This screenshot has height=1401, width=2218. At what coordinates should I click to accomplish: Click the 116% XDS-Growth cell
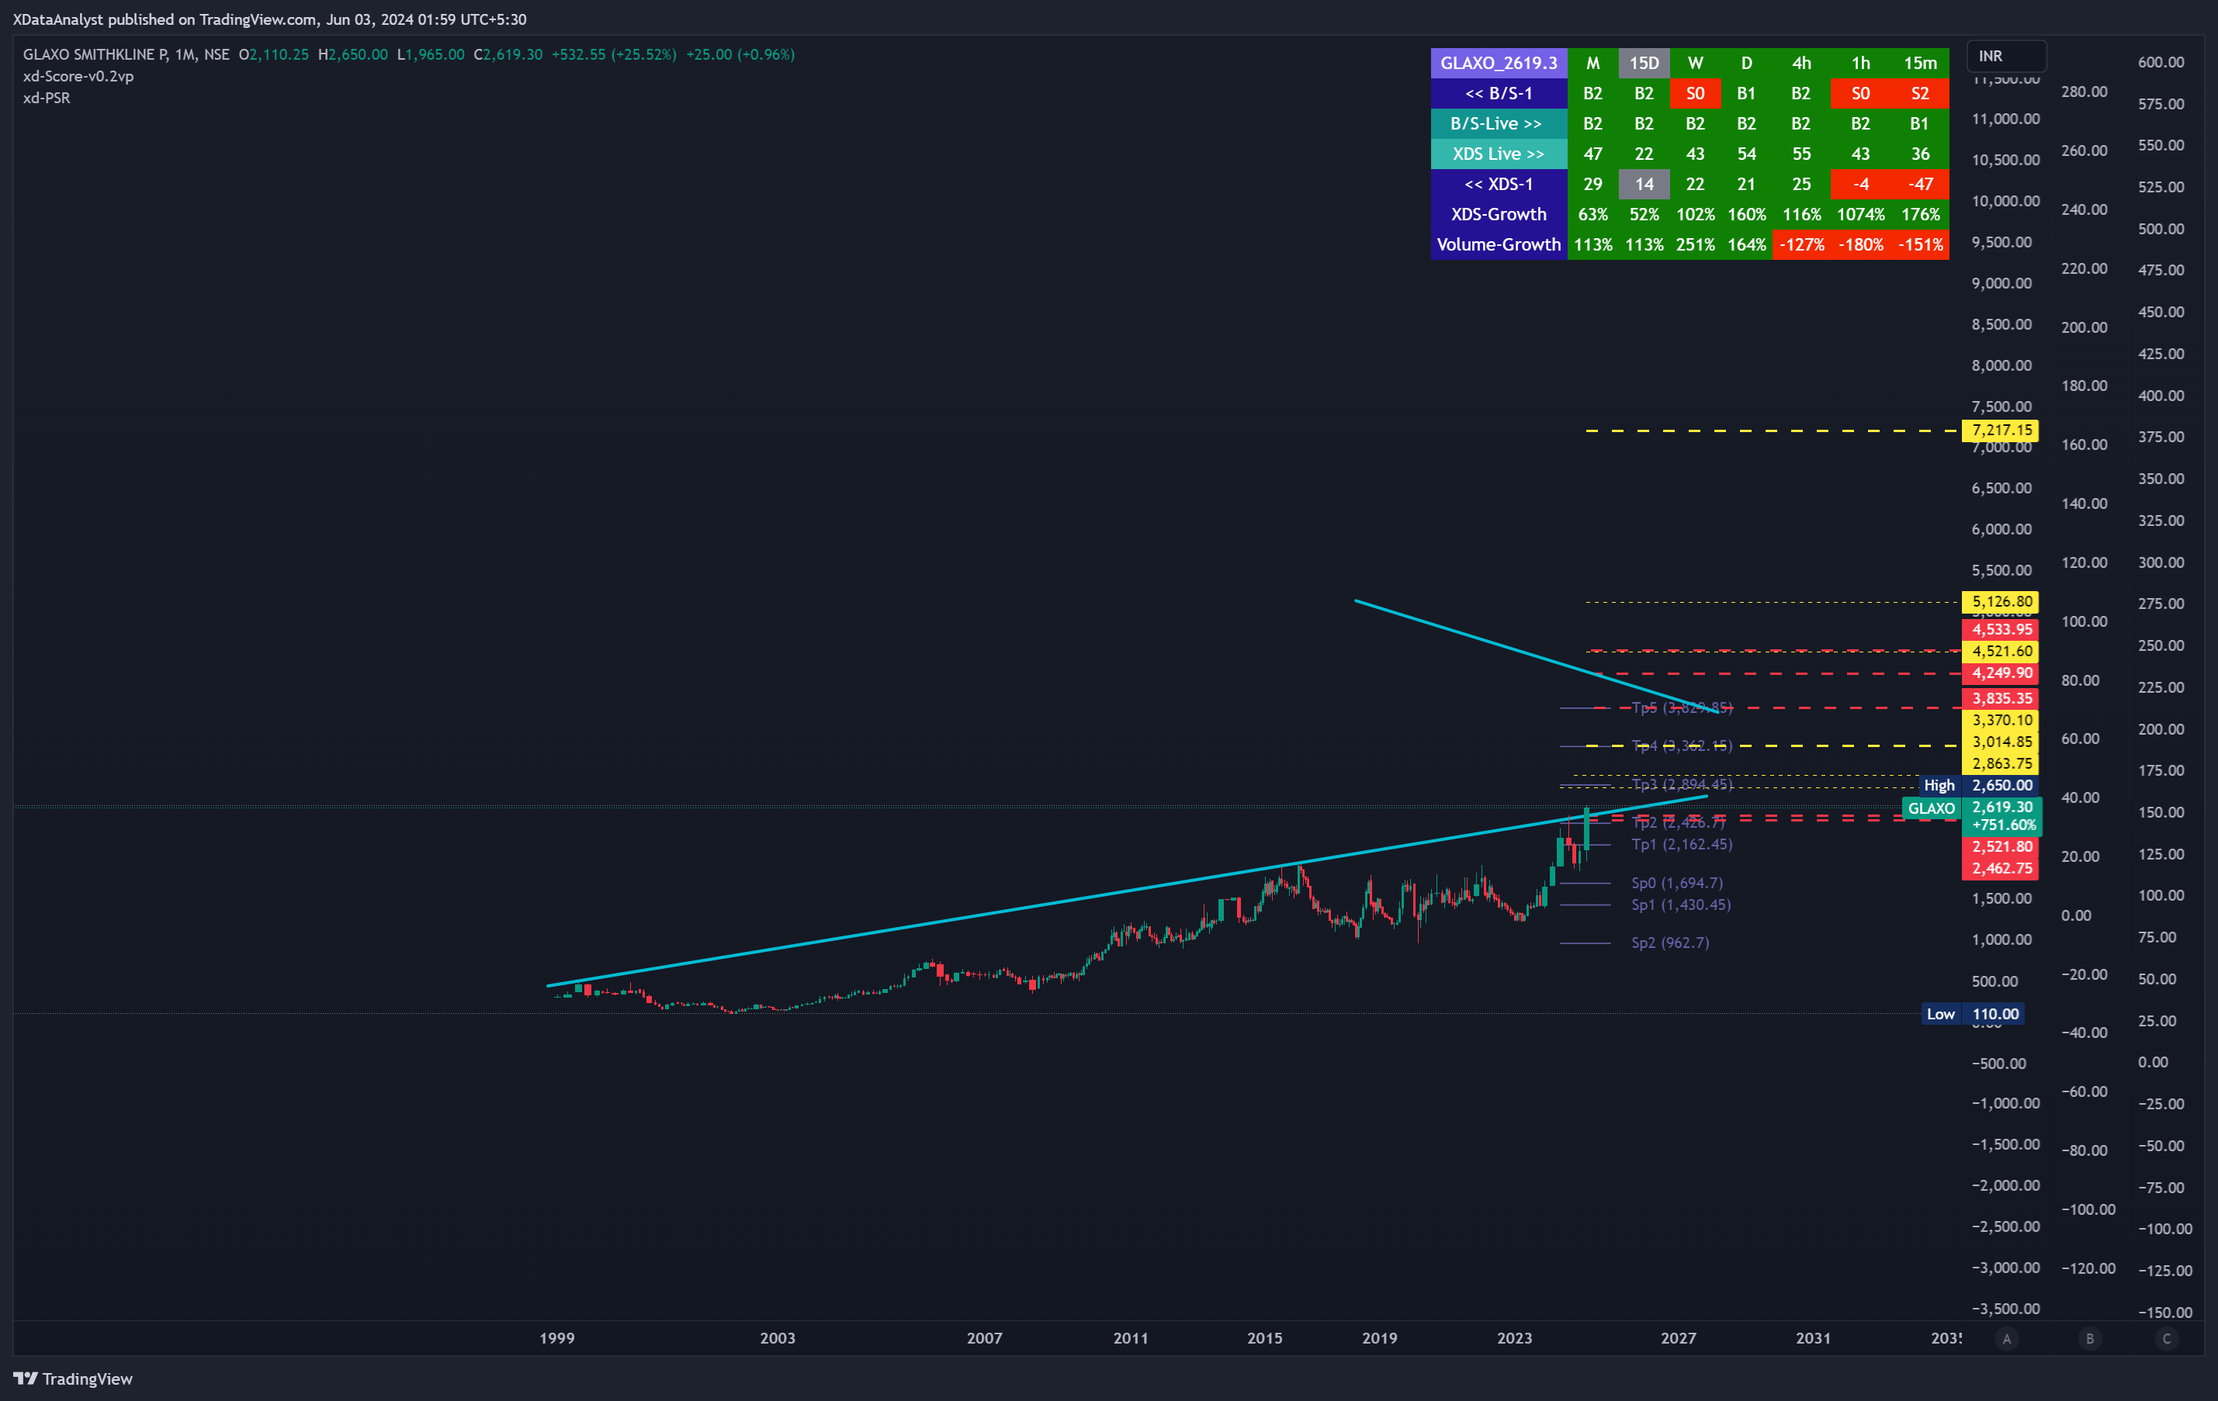(1802, 214)
